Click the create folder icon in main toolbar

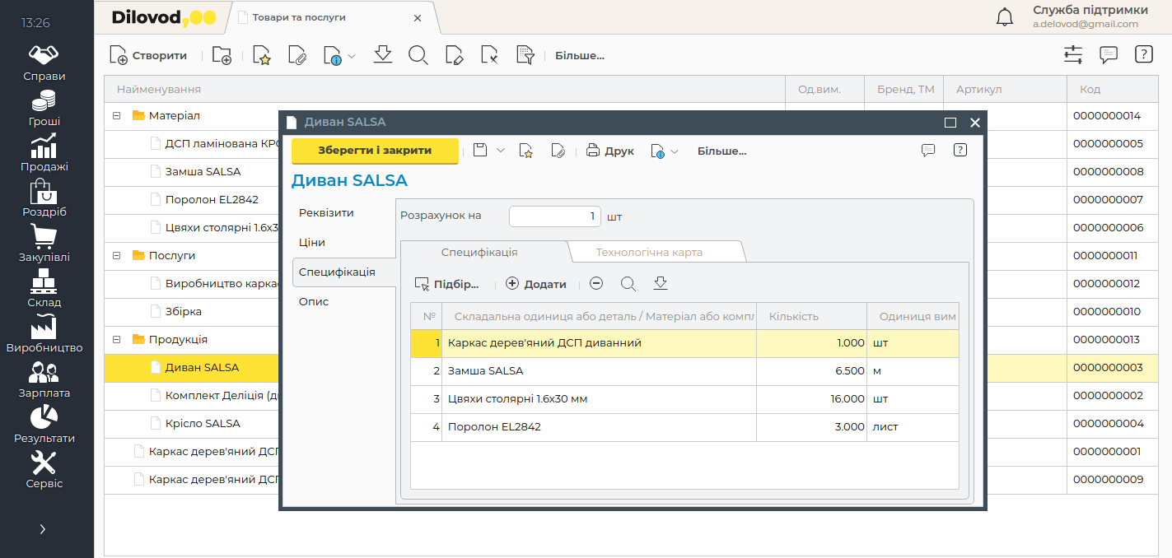point(222,56)
